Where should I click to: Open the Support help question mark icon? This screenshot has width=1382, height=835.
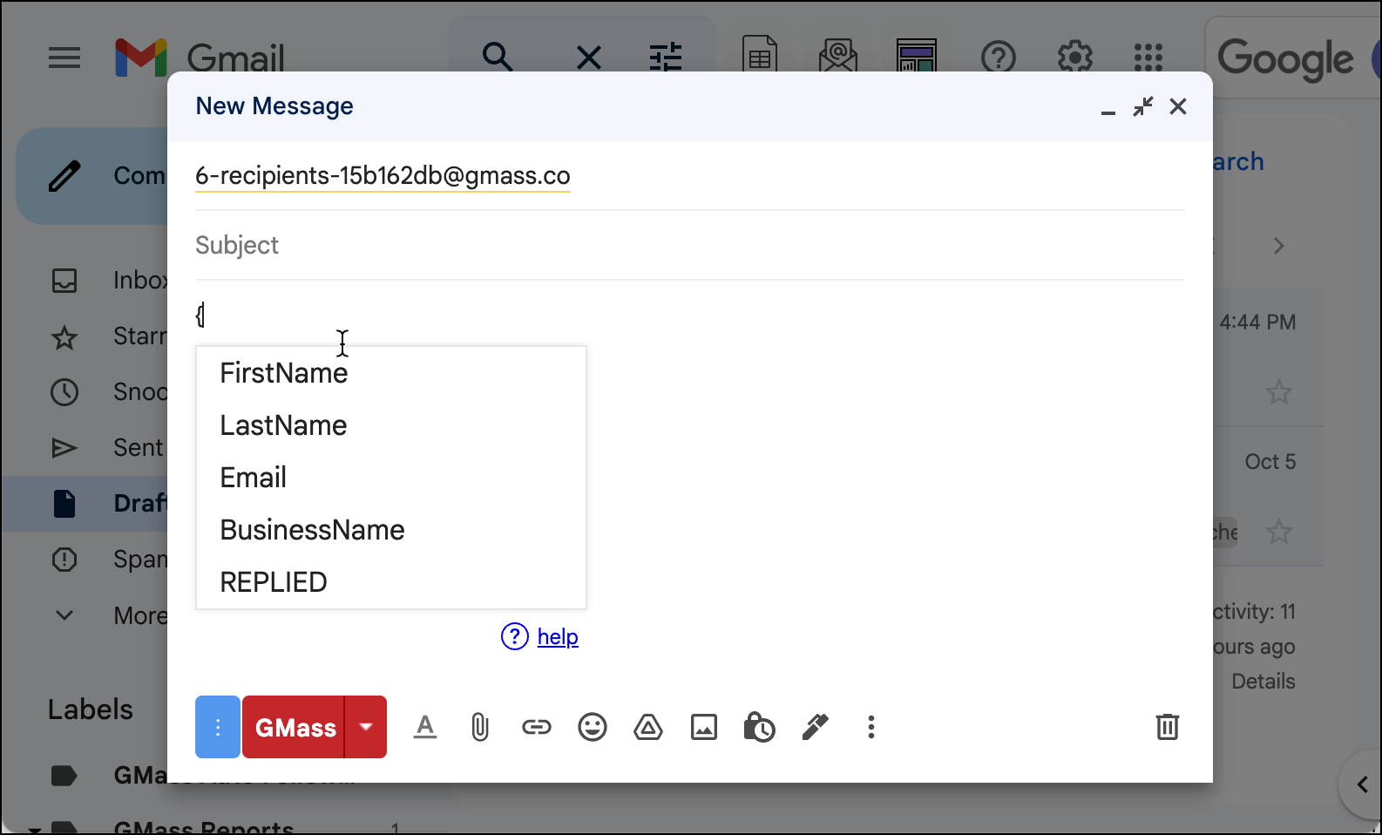999,58
